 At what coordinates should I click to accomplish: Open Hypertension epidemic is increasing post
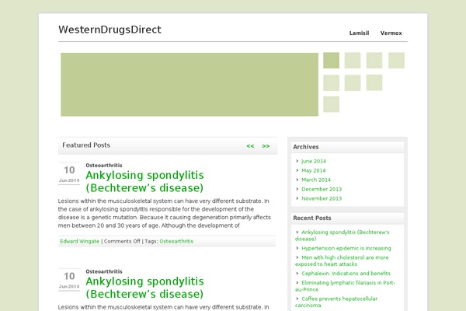[346, 248]
